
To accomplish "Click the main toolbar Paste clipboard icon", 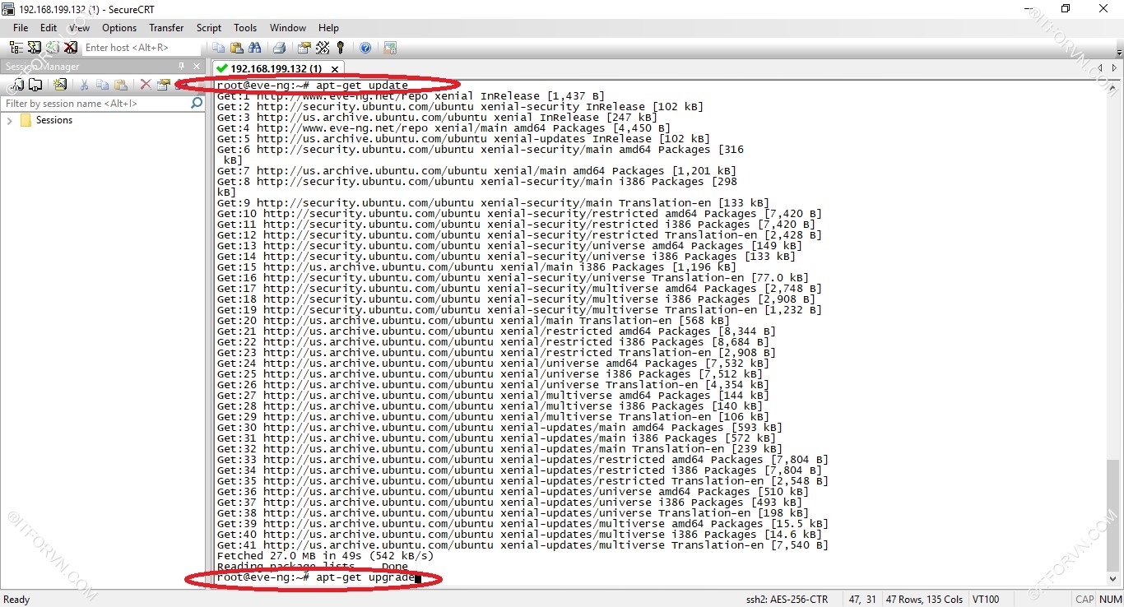I will [236, 48].
